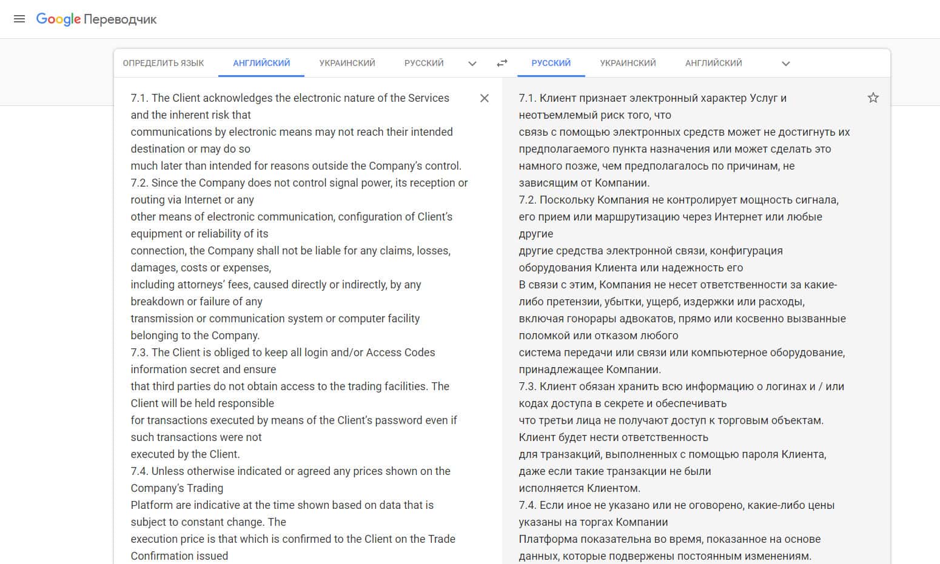This screenshot has width=940, height=564.
Task: Switch source language to Украинский
Action: [347, 63]
